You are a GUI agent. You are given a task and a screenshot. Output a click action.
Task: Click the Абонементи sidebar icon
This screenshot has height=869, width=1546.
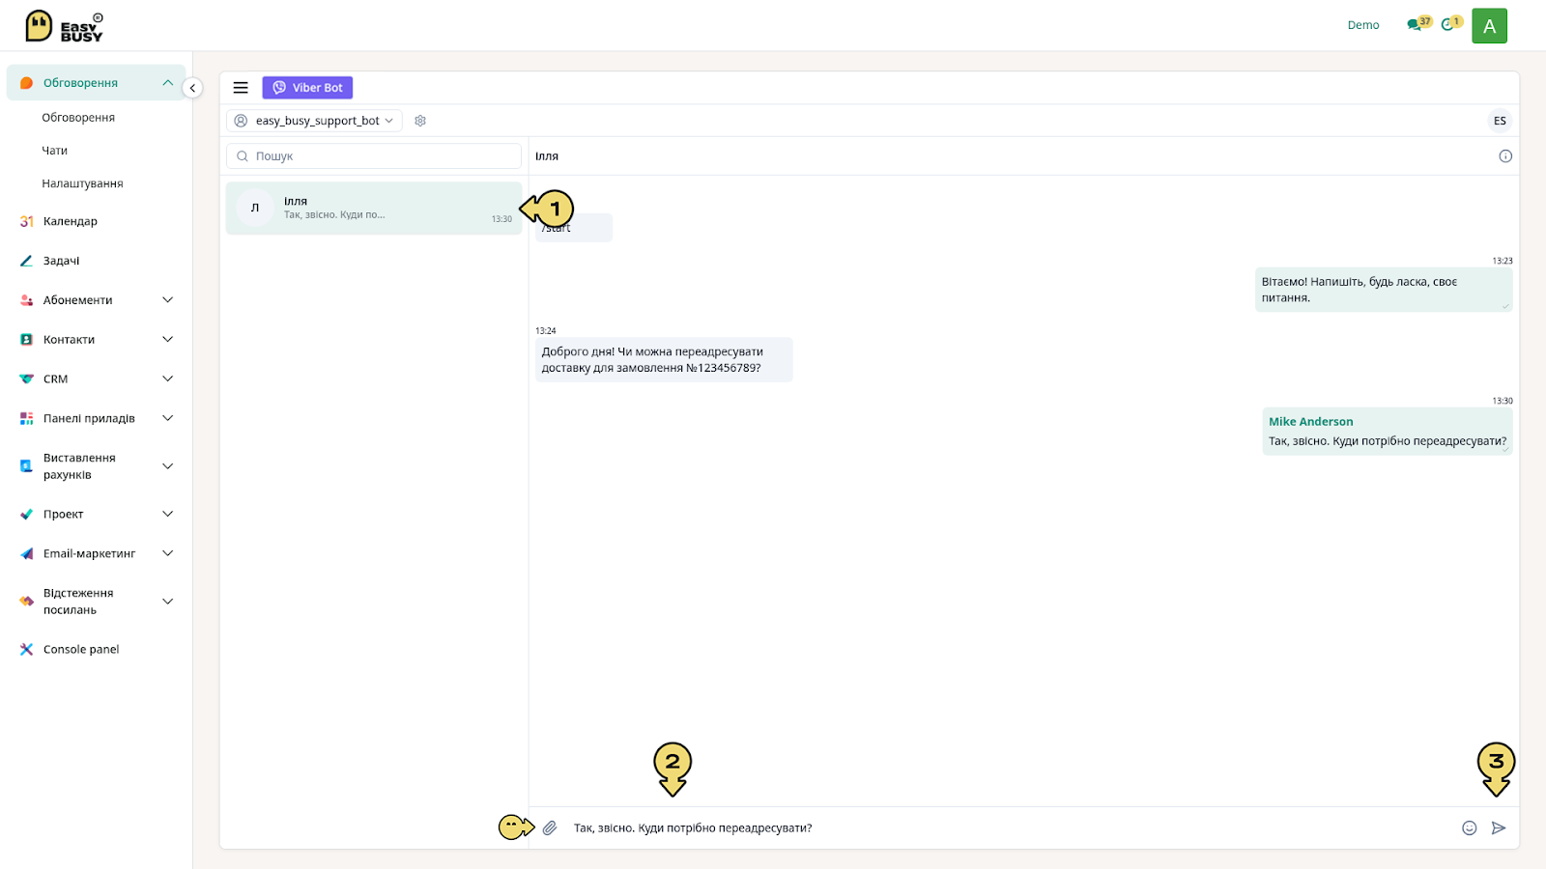[x=27, y=300]
